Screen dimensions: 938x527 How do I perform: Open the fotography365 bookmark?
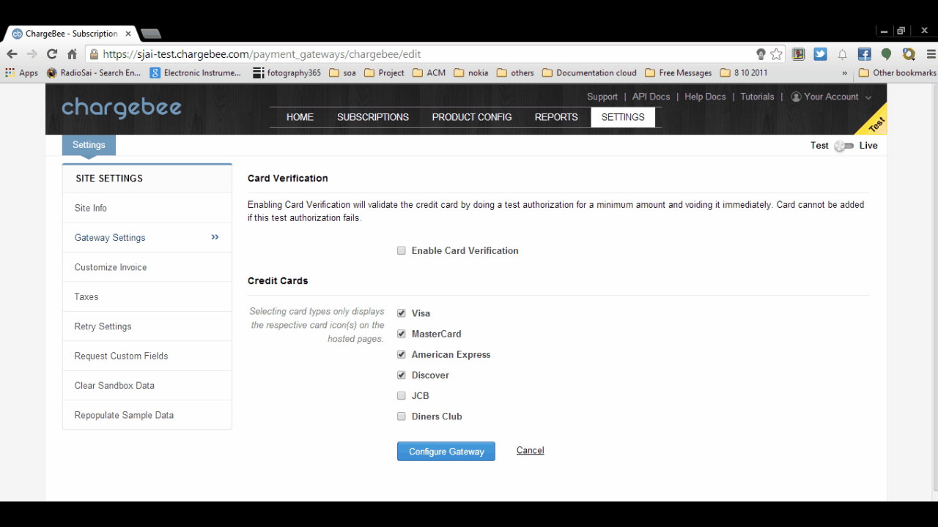click(x=287, y=73)
